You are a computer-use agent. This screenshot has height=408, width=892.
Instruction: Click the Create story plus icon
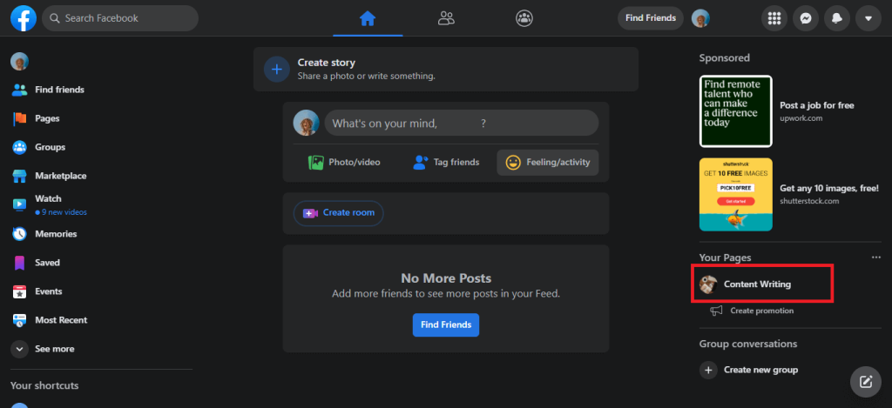277,70
